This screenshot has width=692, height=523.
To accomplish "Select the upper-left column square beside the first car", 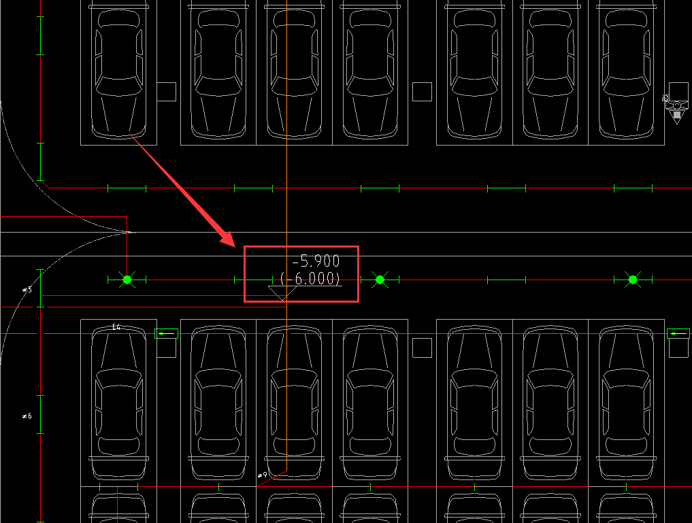I will (x=167, y=92).
